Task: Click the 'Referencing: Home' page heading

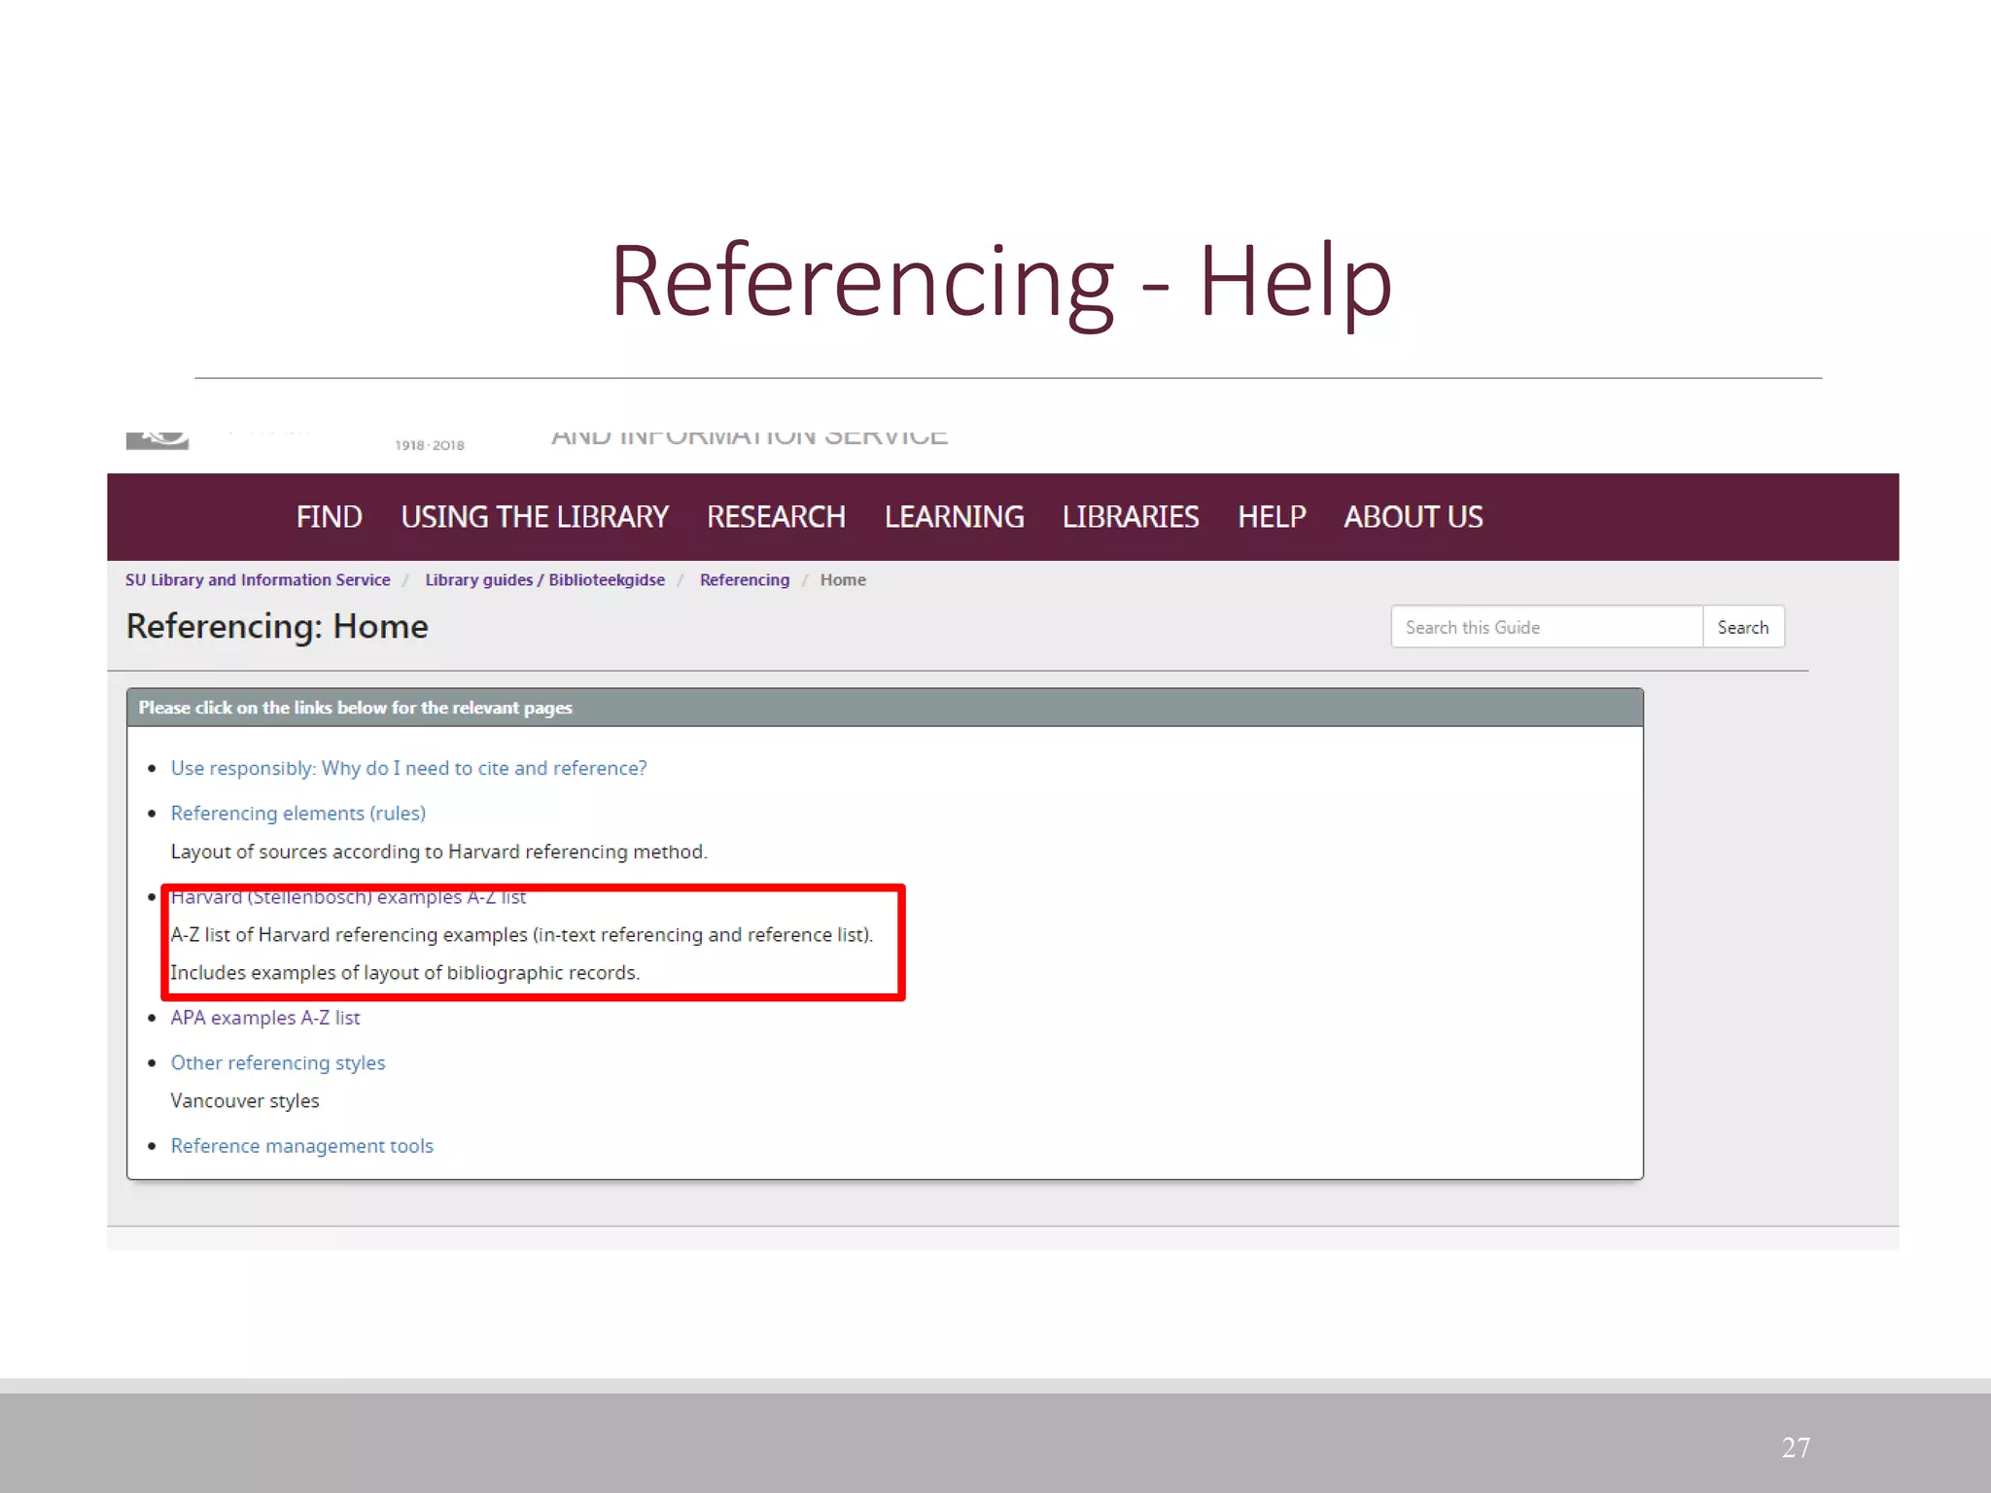Action: 277,627
